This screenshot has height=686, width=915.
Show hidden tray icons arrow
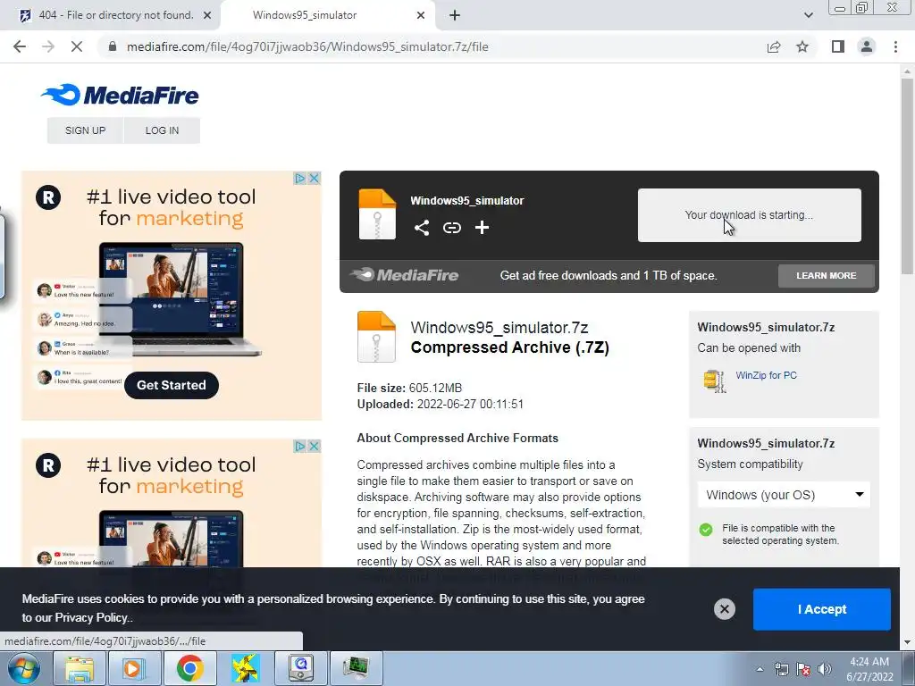click(x=760, y=669)
